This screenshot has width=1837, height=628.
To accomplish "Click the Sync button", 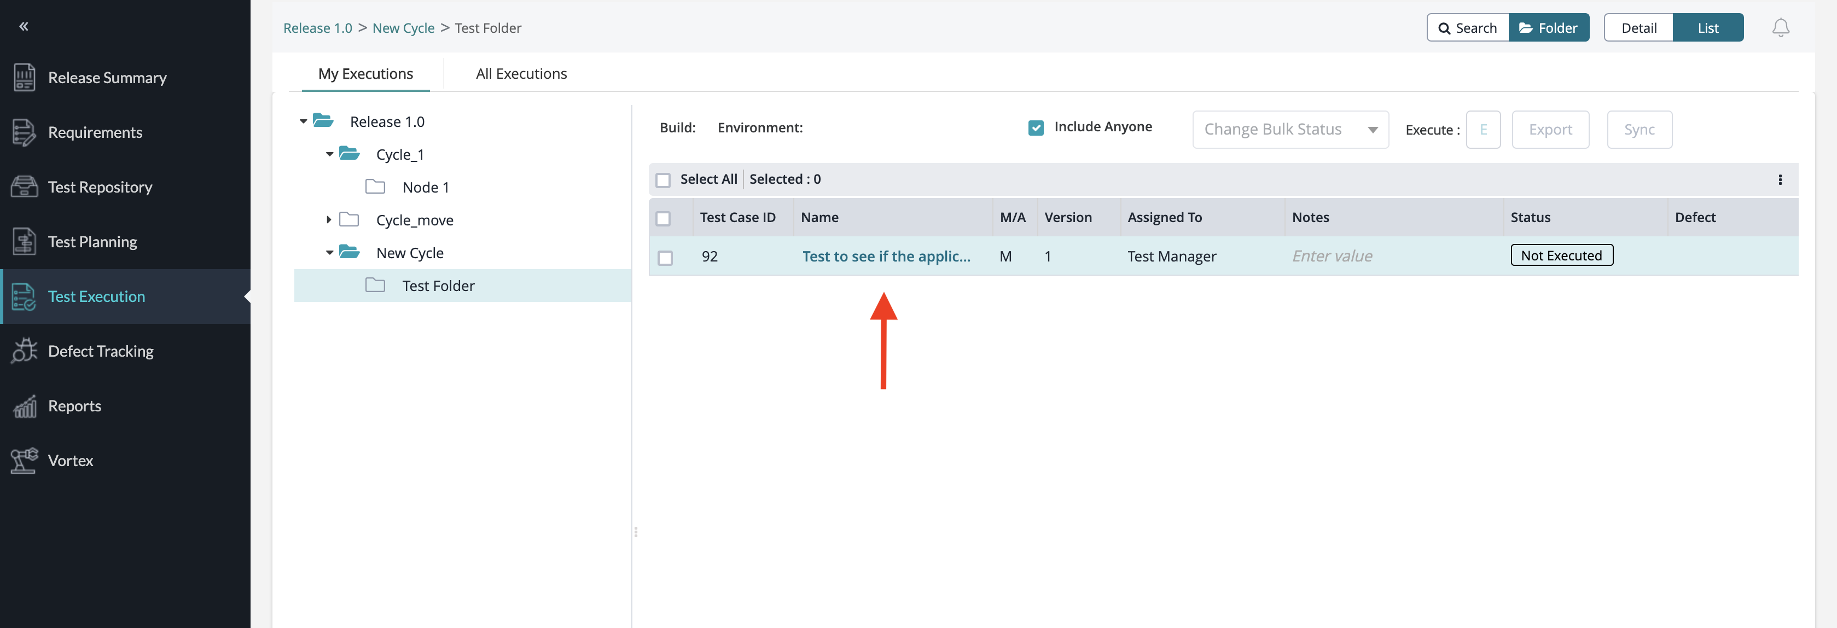I will (1640, 130).
